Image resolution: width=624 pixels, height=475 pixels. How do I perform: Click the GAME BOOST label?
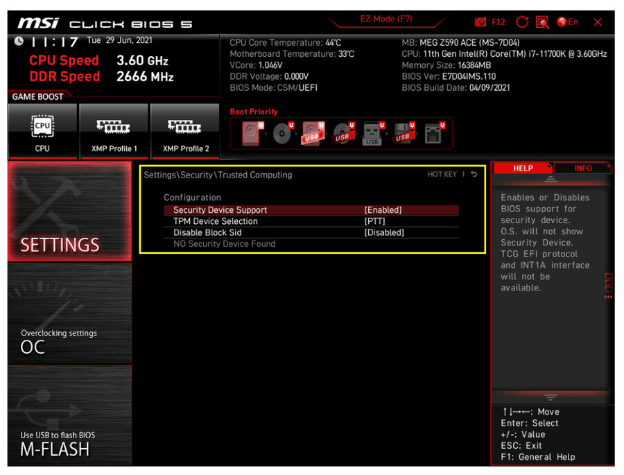click(37, 97)
